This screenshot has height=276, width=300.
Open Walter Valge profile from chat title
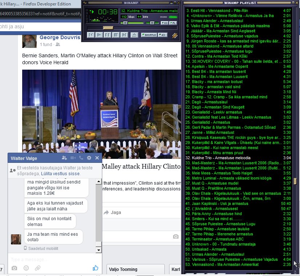(x=24, y=158)
